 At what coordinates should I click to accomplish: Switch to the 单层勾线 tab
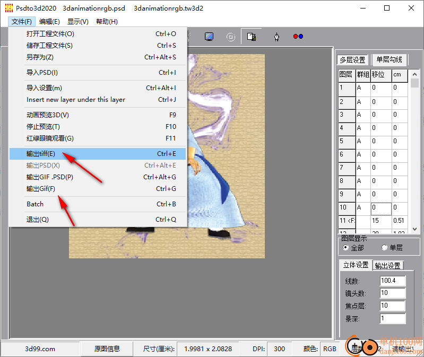[x=389, y=59]
